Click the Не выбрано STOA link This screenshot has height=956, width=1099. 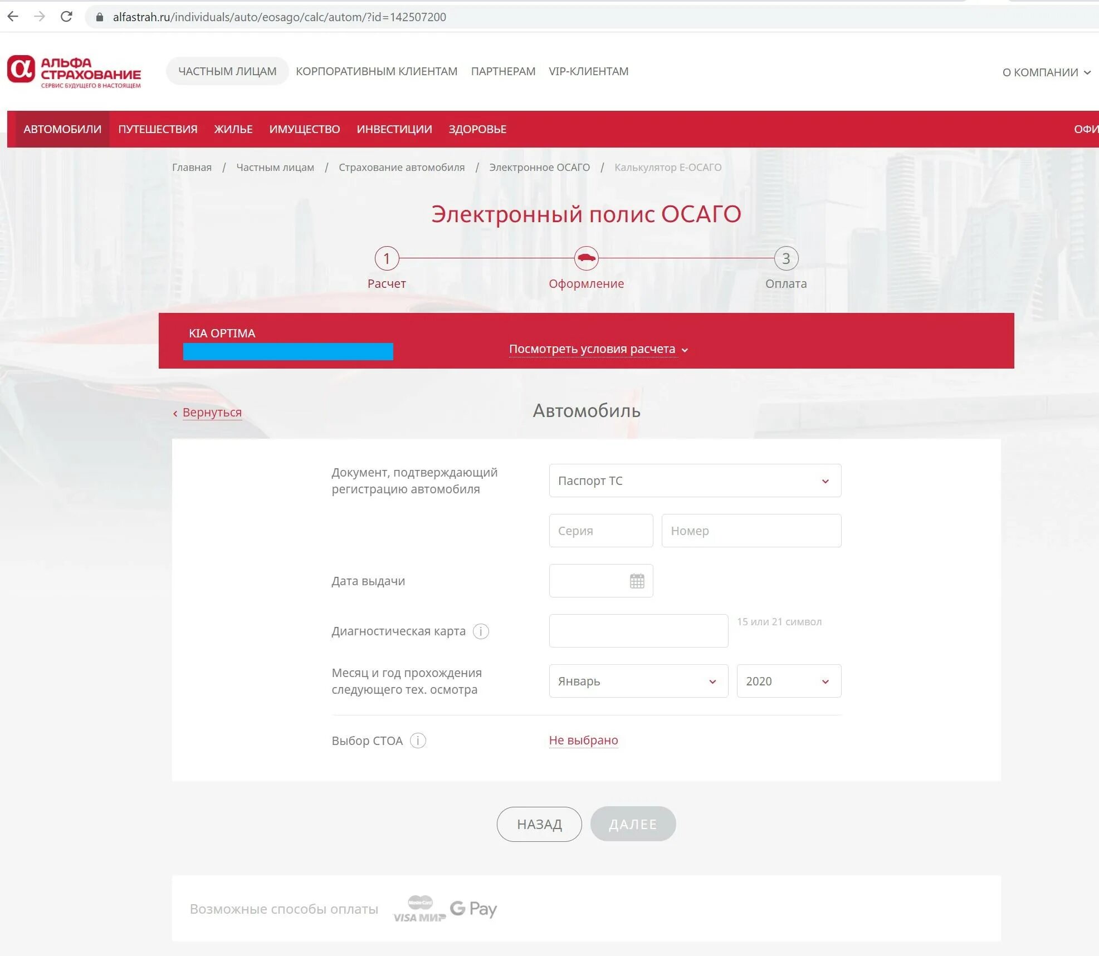(x=583, y=741)
